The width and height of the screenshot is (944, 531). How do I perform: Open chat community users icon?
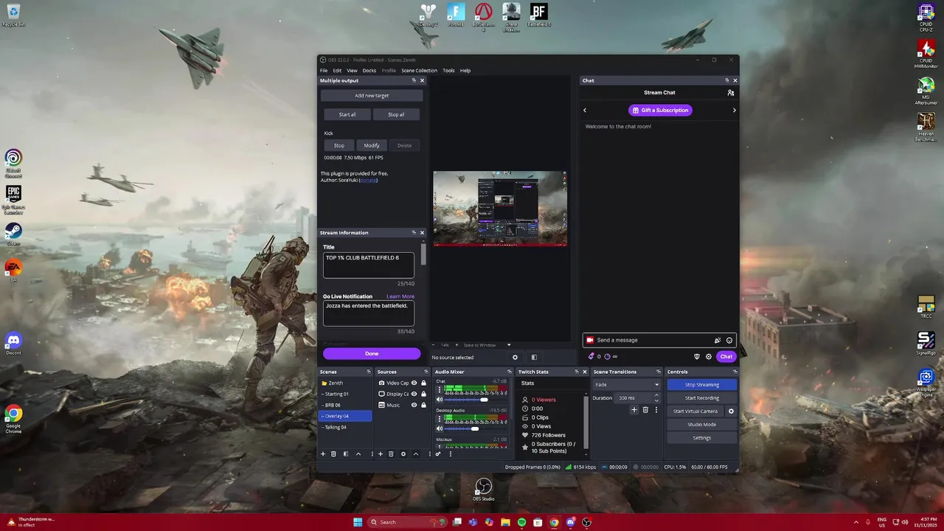pos(731,93)
